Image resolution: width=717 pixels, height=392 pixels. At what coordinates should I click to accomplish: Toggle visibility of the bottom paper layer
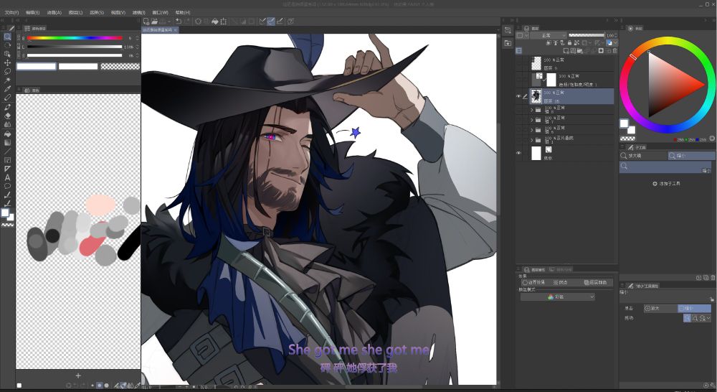coord(518,153)
